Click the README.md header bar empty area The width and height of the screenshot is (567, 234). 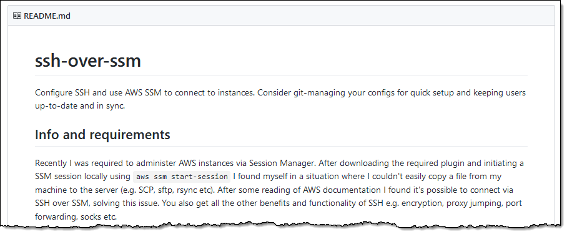pos(311,16)
